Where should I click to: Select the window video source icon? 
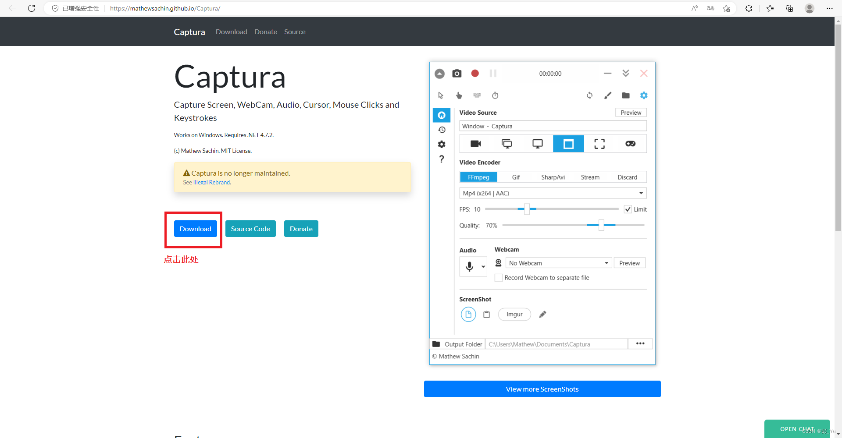(x=568, y=144)
